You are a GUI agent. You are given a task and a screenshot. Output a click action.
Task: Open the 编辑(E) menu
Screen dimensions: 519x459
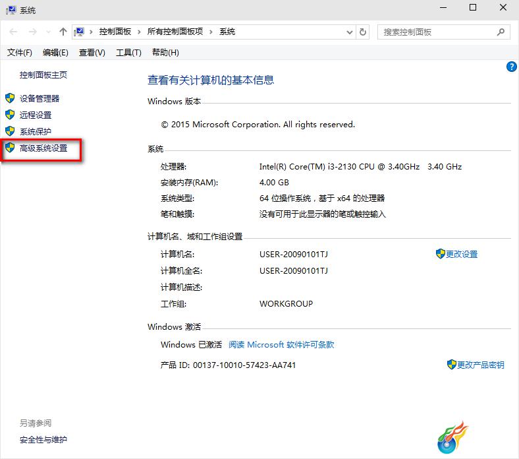[55, 52]
